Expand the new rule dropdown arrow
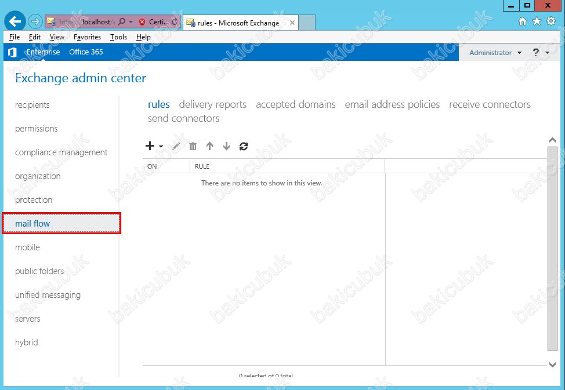 [161, 147]
